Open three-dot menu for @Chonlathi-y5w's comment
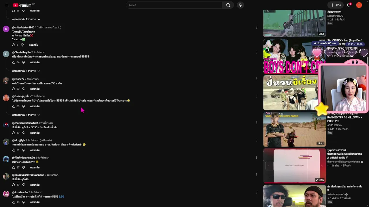Image resolution: width=369 pixels, height=207 pixels. click(x=257, y=52)
